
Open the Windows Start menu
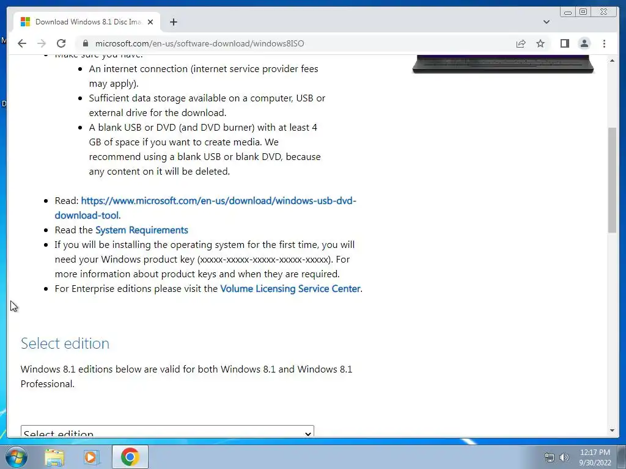tap(16, 457)
